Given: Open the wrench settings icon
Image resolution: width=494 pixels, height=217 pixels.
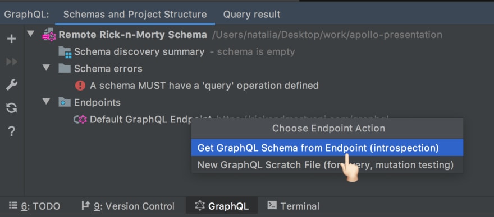Looking at the screenshot, I should click(12, 85).
